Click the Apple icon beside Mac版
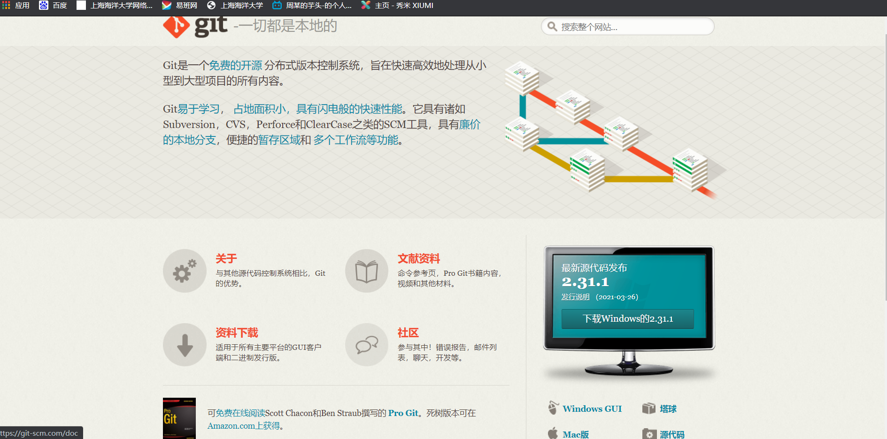The image size is (887, 439). point(553,433)
